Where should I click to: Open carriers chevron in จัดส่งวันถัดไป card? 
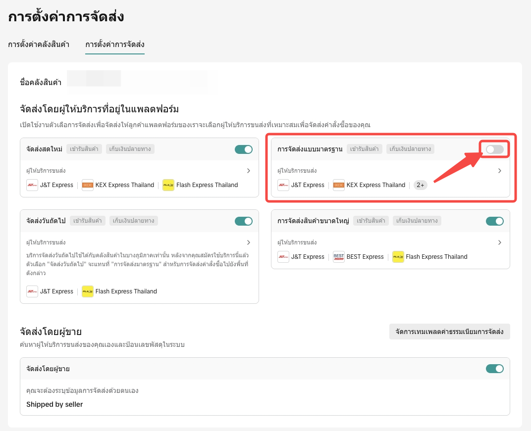249,242
